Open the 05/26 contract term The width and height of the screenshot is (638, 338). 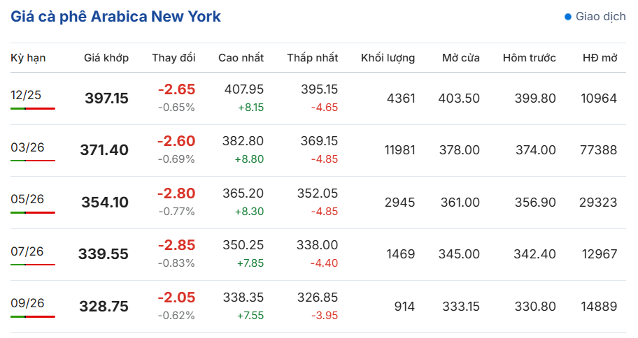pyautogui.click(x=27, y=199)
